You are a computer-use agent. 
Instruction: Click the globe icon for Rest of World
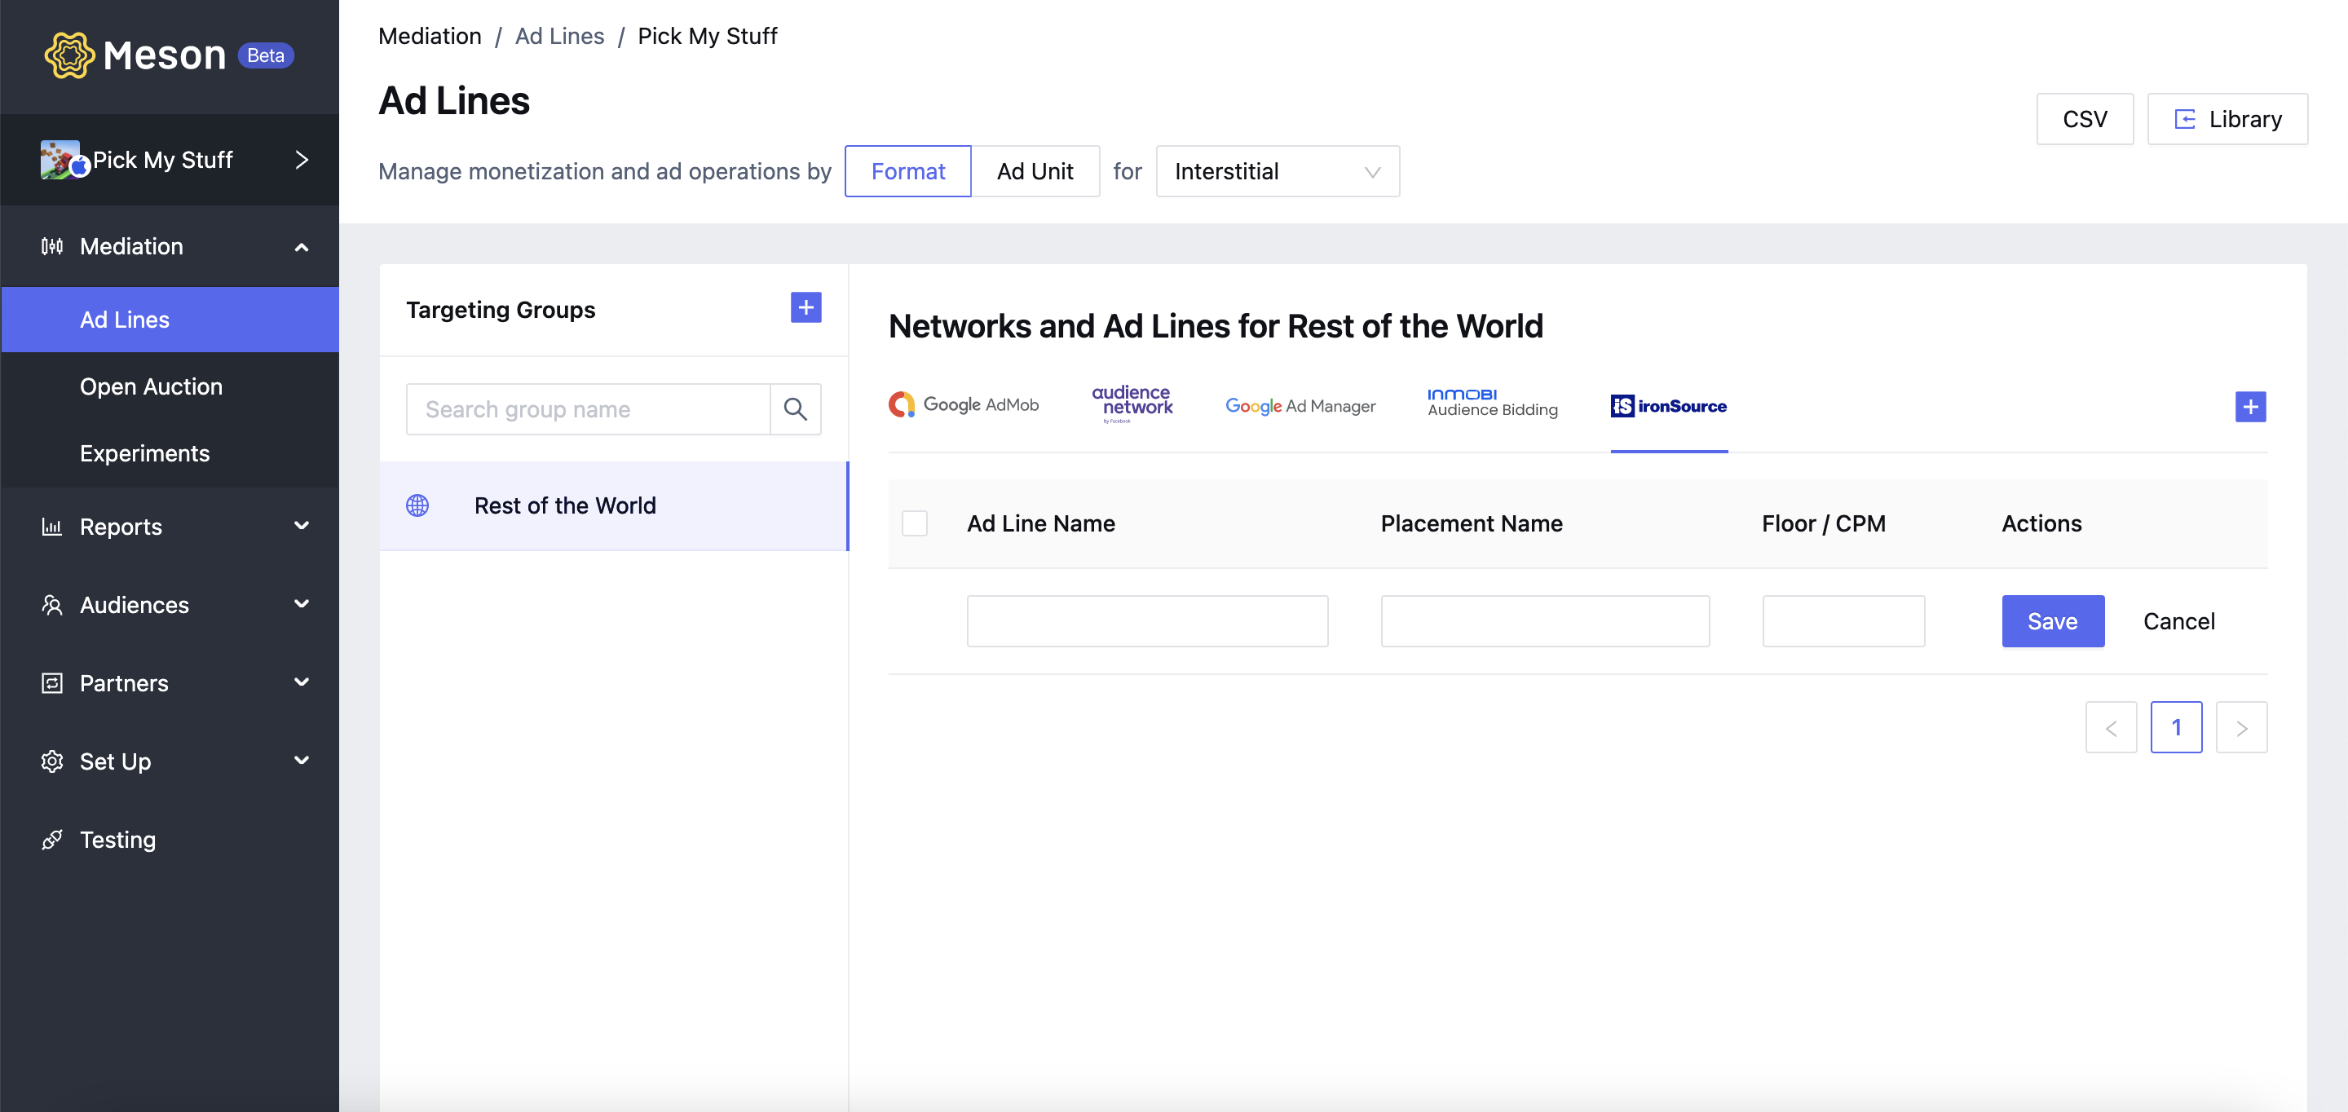click(x=417, y=506)
